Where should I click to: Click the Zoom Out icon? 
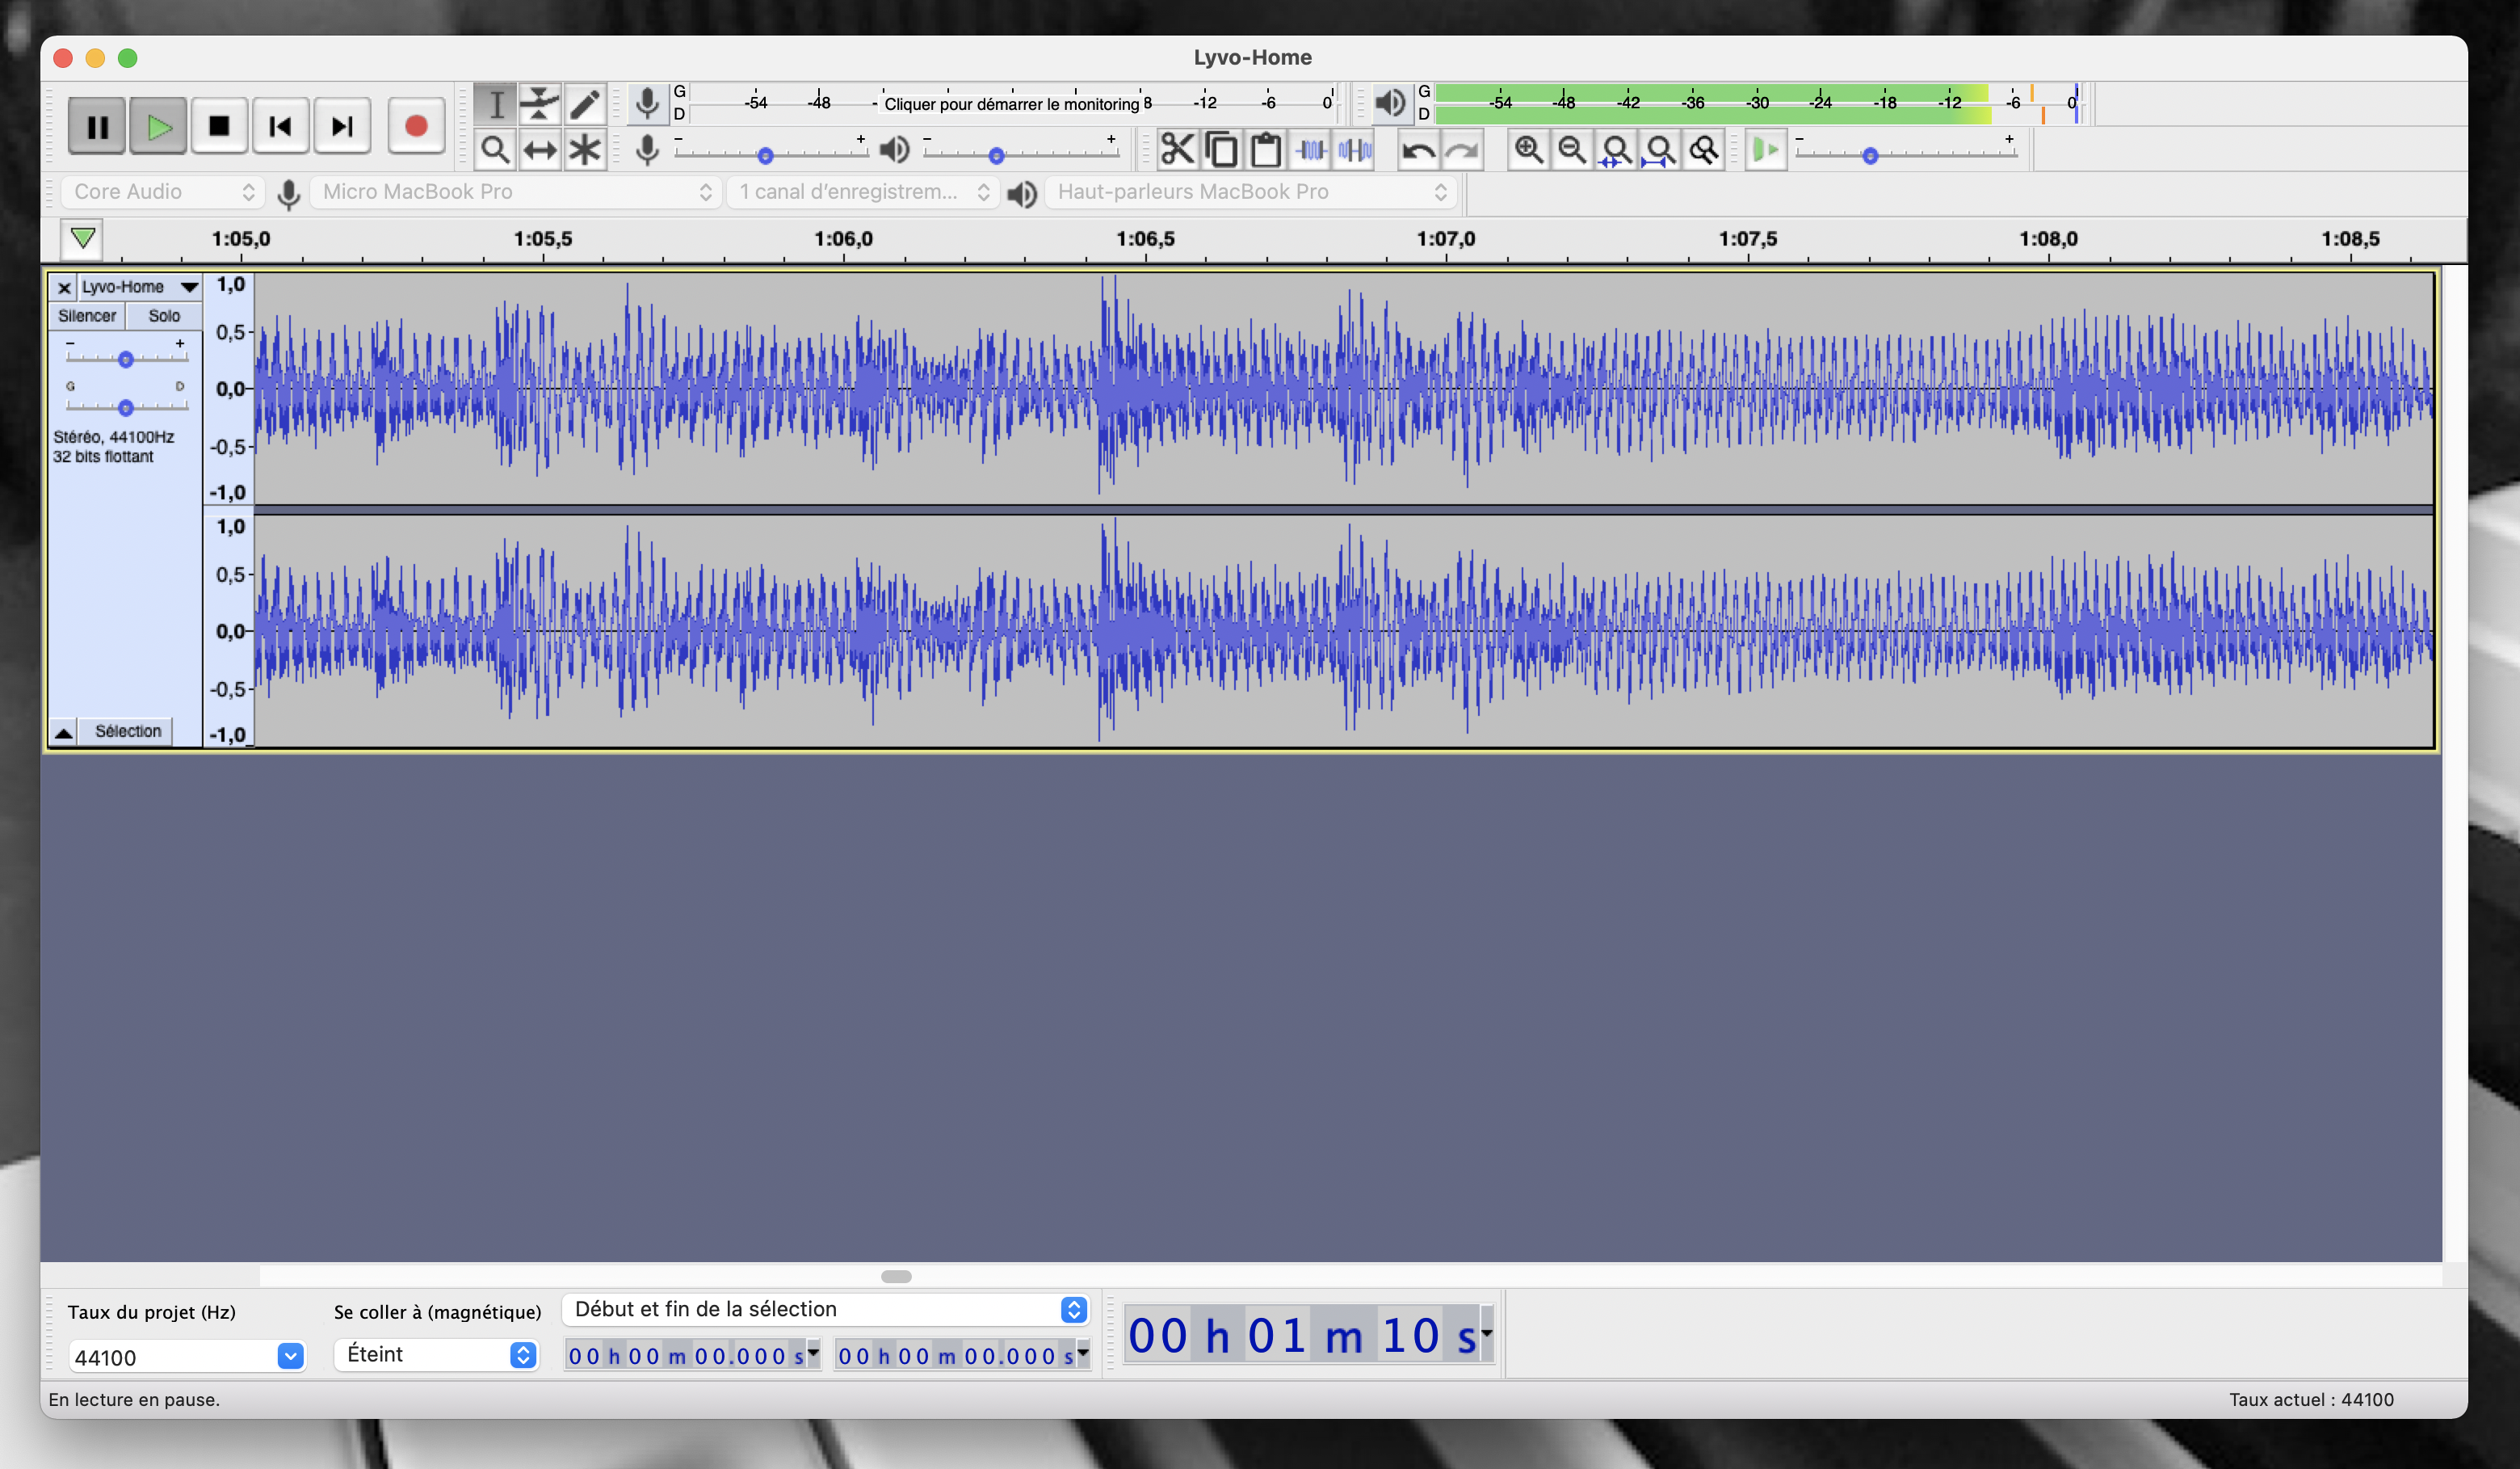tap(1572, 150)
